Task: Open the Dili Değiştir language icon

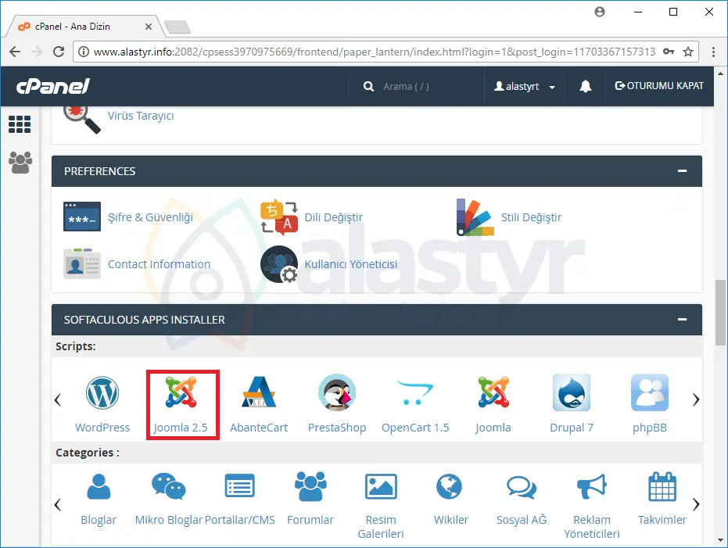Action: (x=278, y=217)
